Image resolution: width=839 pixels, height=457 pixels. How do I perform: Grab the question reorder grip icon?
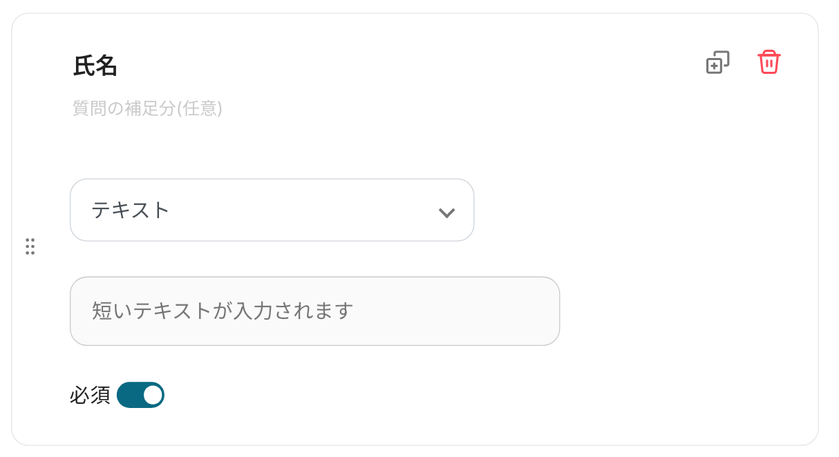[30, 246]
